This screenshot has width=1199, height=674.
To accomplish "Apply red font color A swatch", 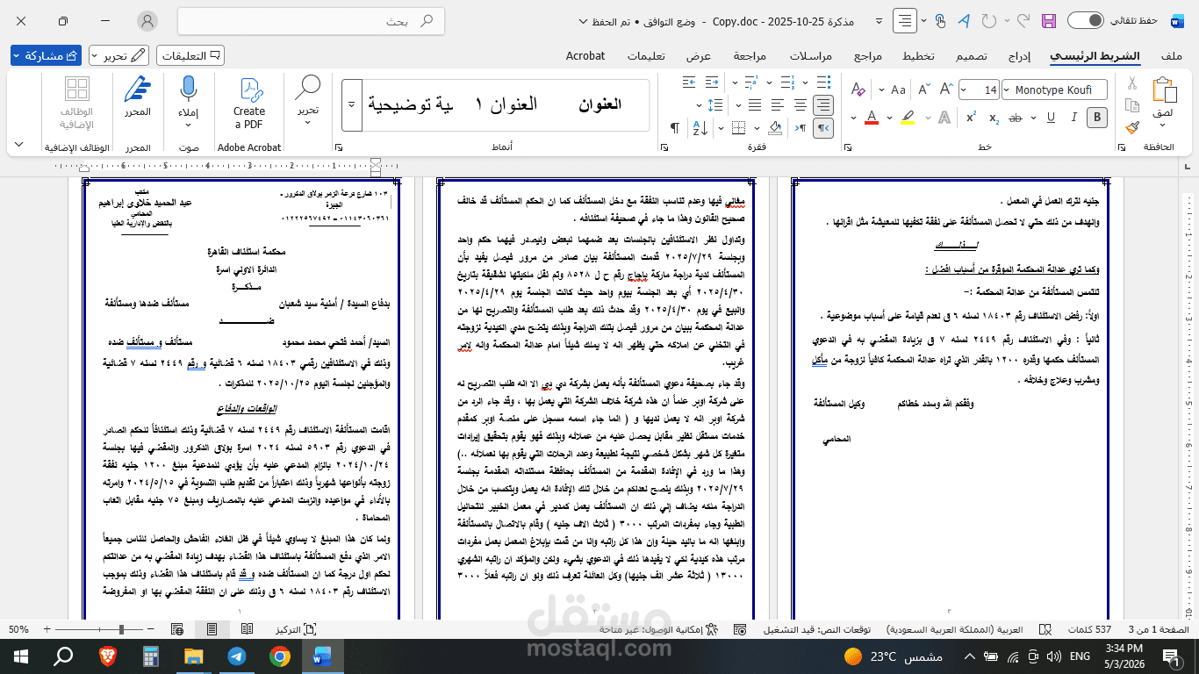I will 872,118.
